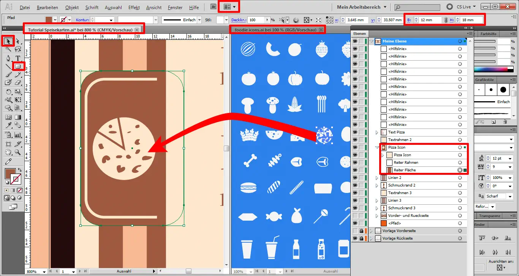Expand the Schmuckrand 2 layer

coord(377,185)
